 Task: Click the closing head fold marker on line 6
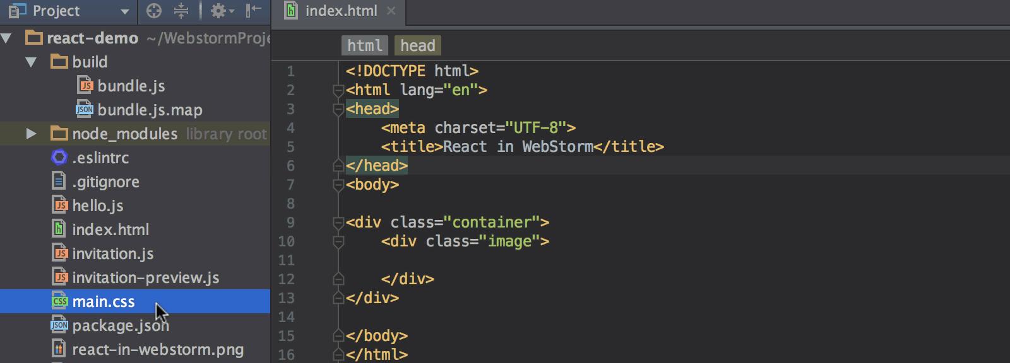click(338, 165)
